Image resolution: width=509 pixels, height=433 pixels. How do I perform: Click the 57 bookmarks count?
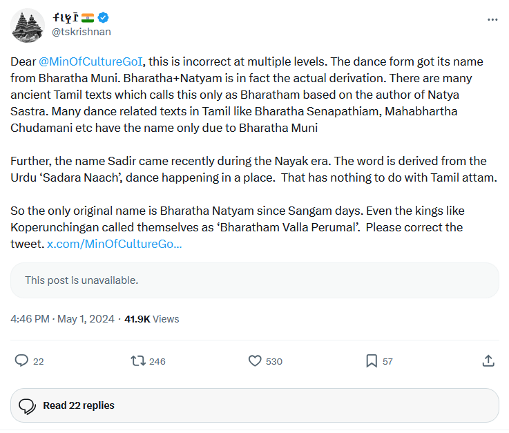tap(387, 361)
